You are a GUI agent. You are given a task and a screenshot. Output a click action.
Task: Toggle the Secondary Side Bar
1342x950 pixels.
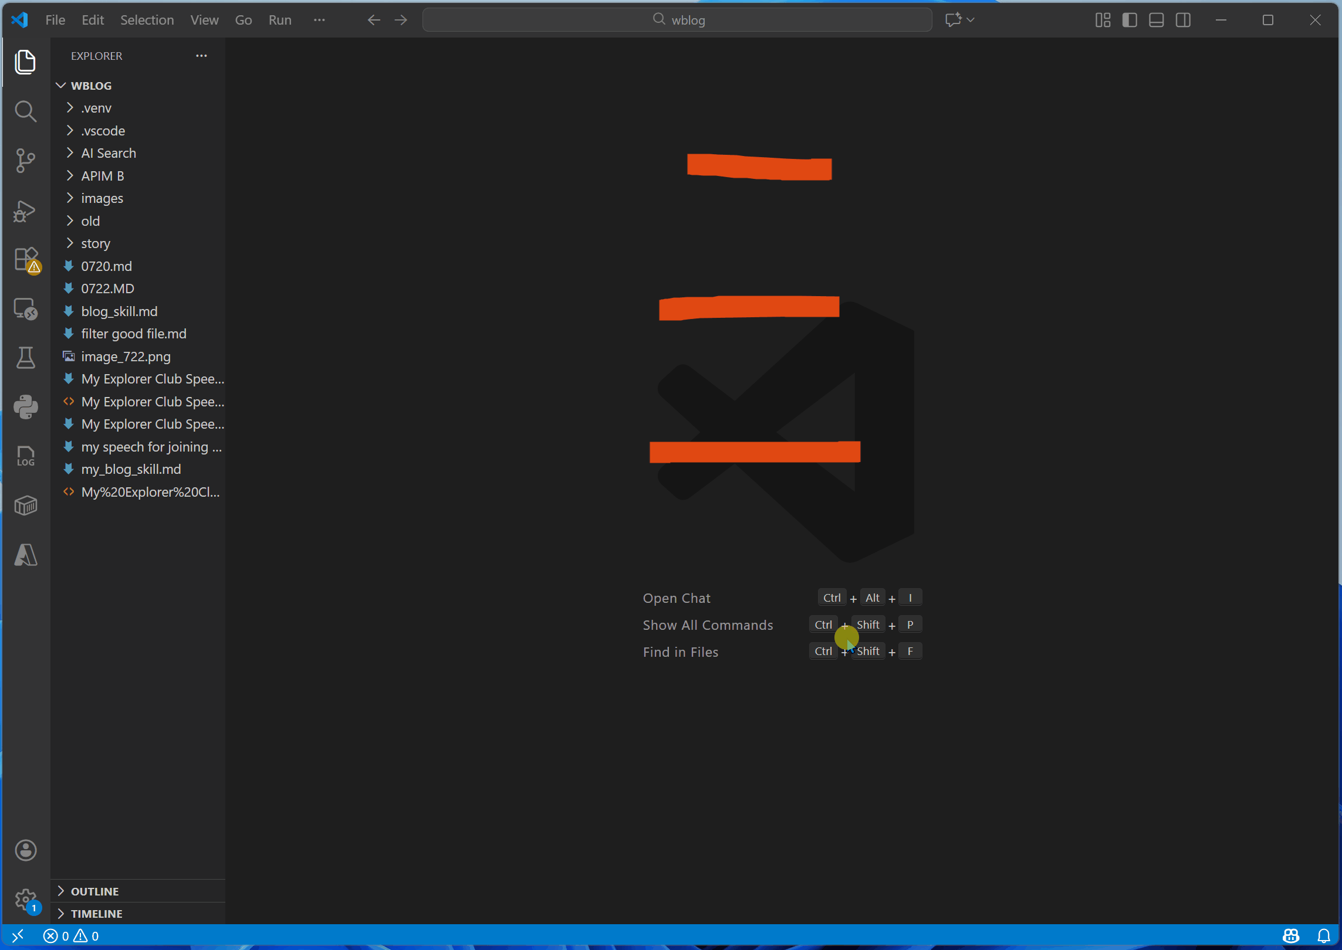click(x=1184, y=20)
